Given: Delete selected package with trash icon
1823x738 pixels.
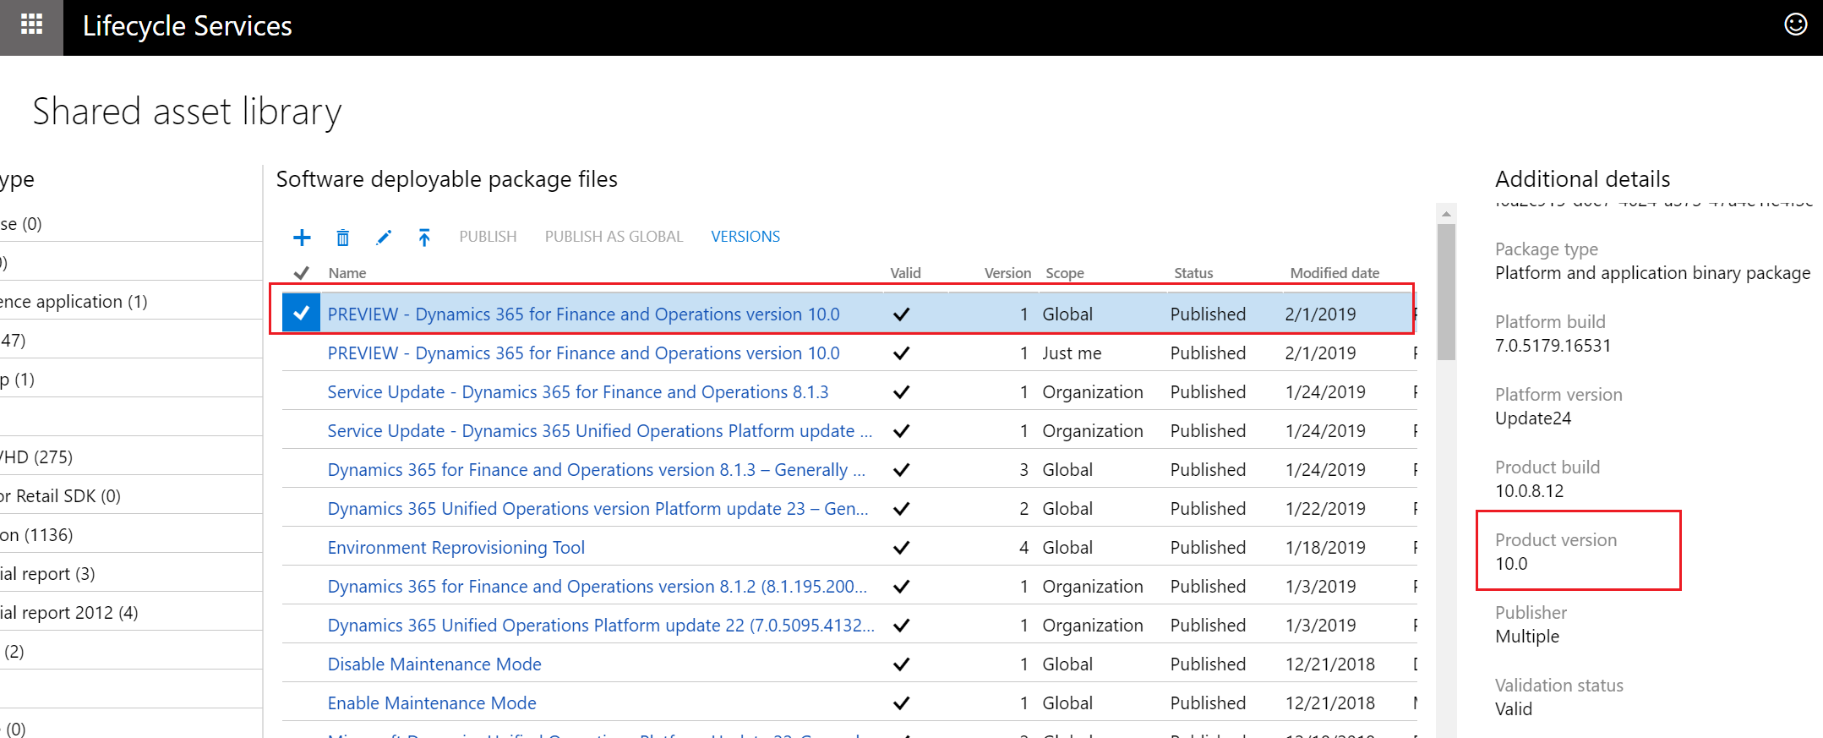Looking at the screenshot, I should (342, 238).
